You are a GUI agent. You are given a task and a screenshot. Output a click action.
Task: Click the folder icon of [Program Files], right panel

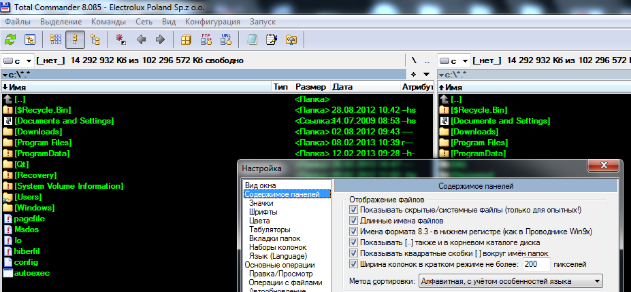click(x=444, y=143)
